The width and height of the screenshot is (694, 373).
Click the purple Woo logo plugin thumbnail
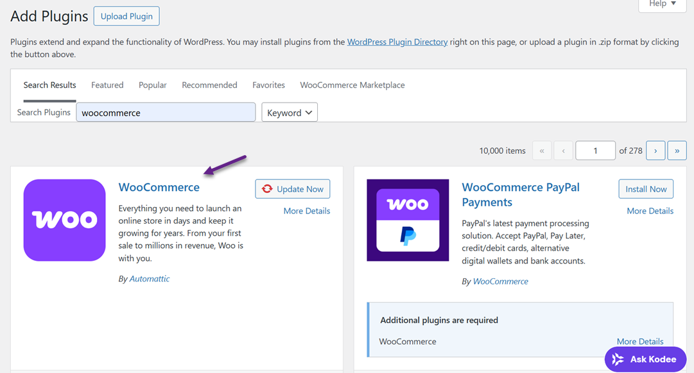(x=64, y=220)
